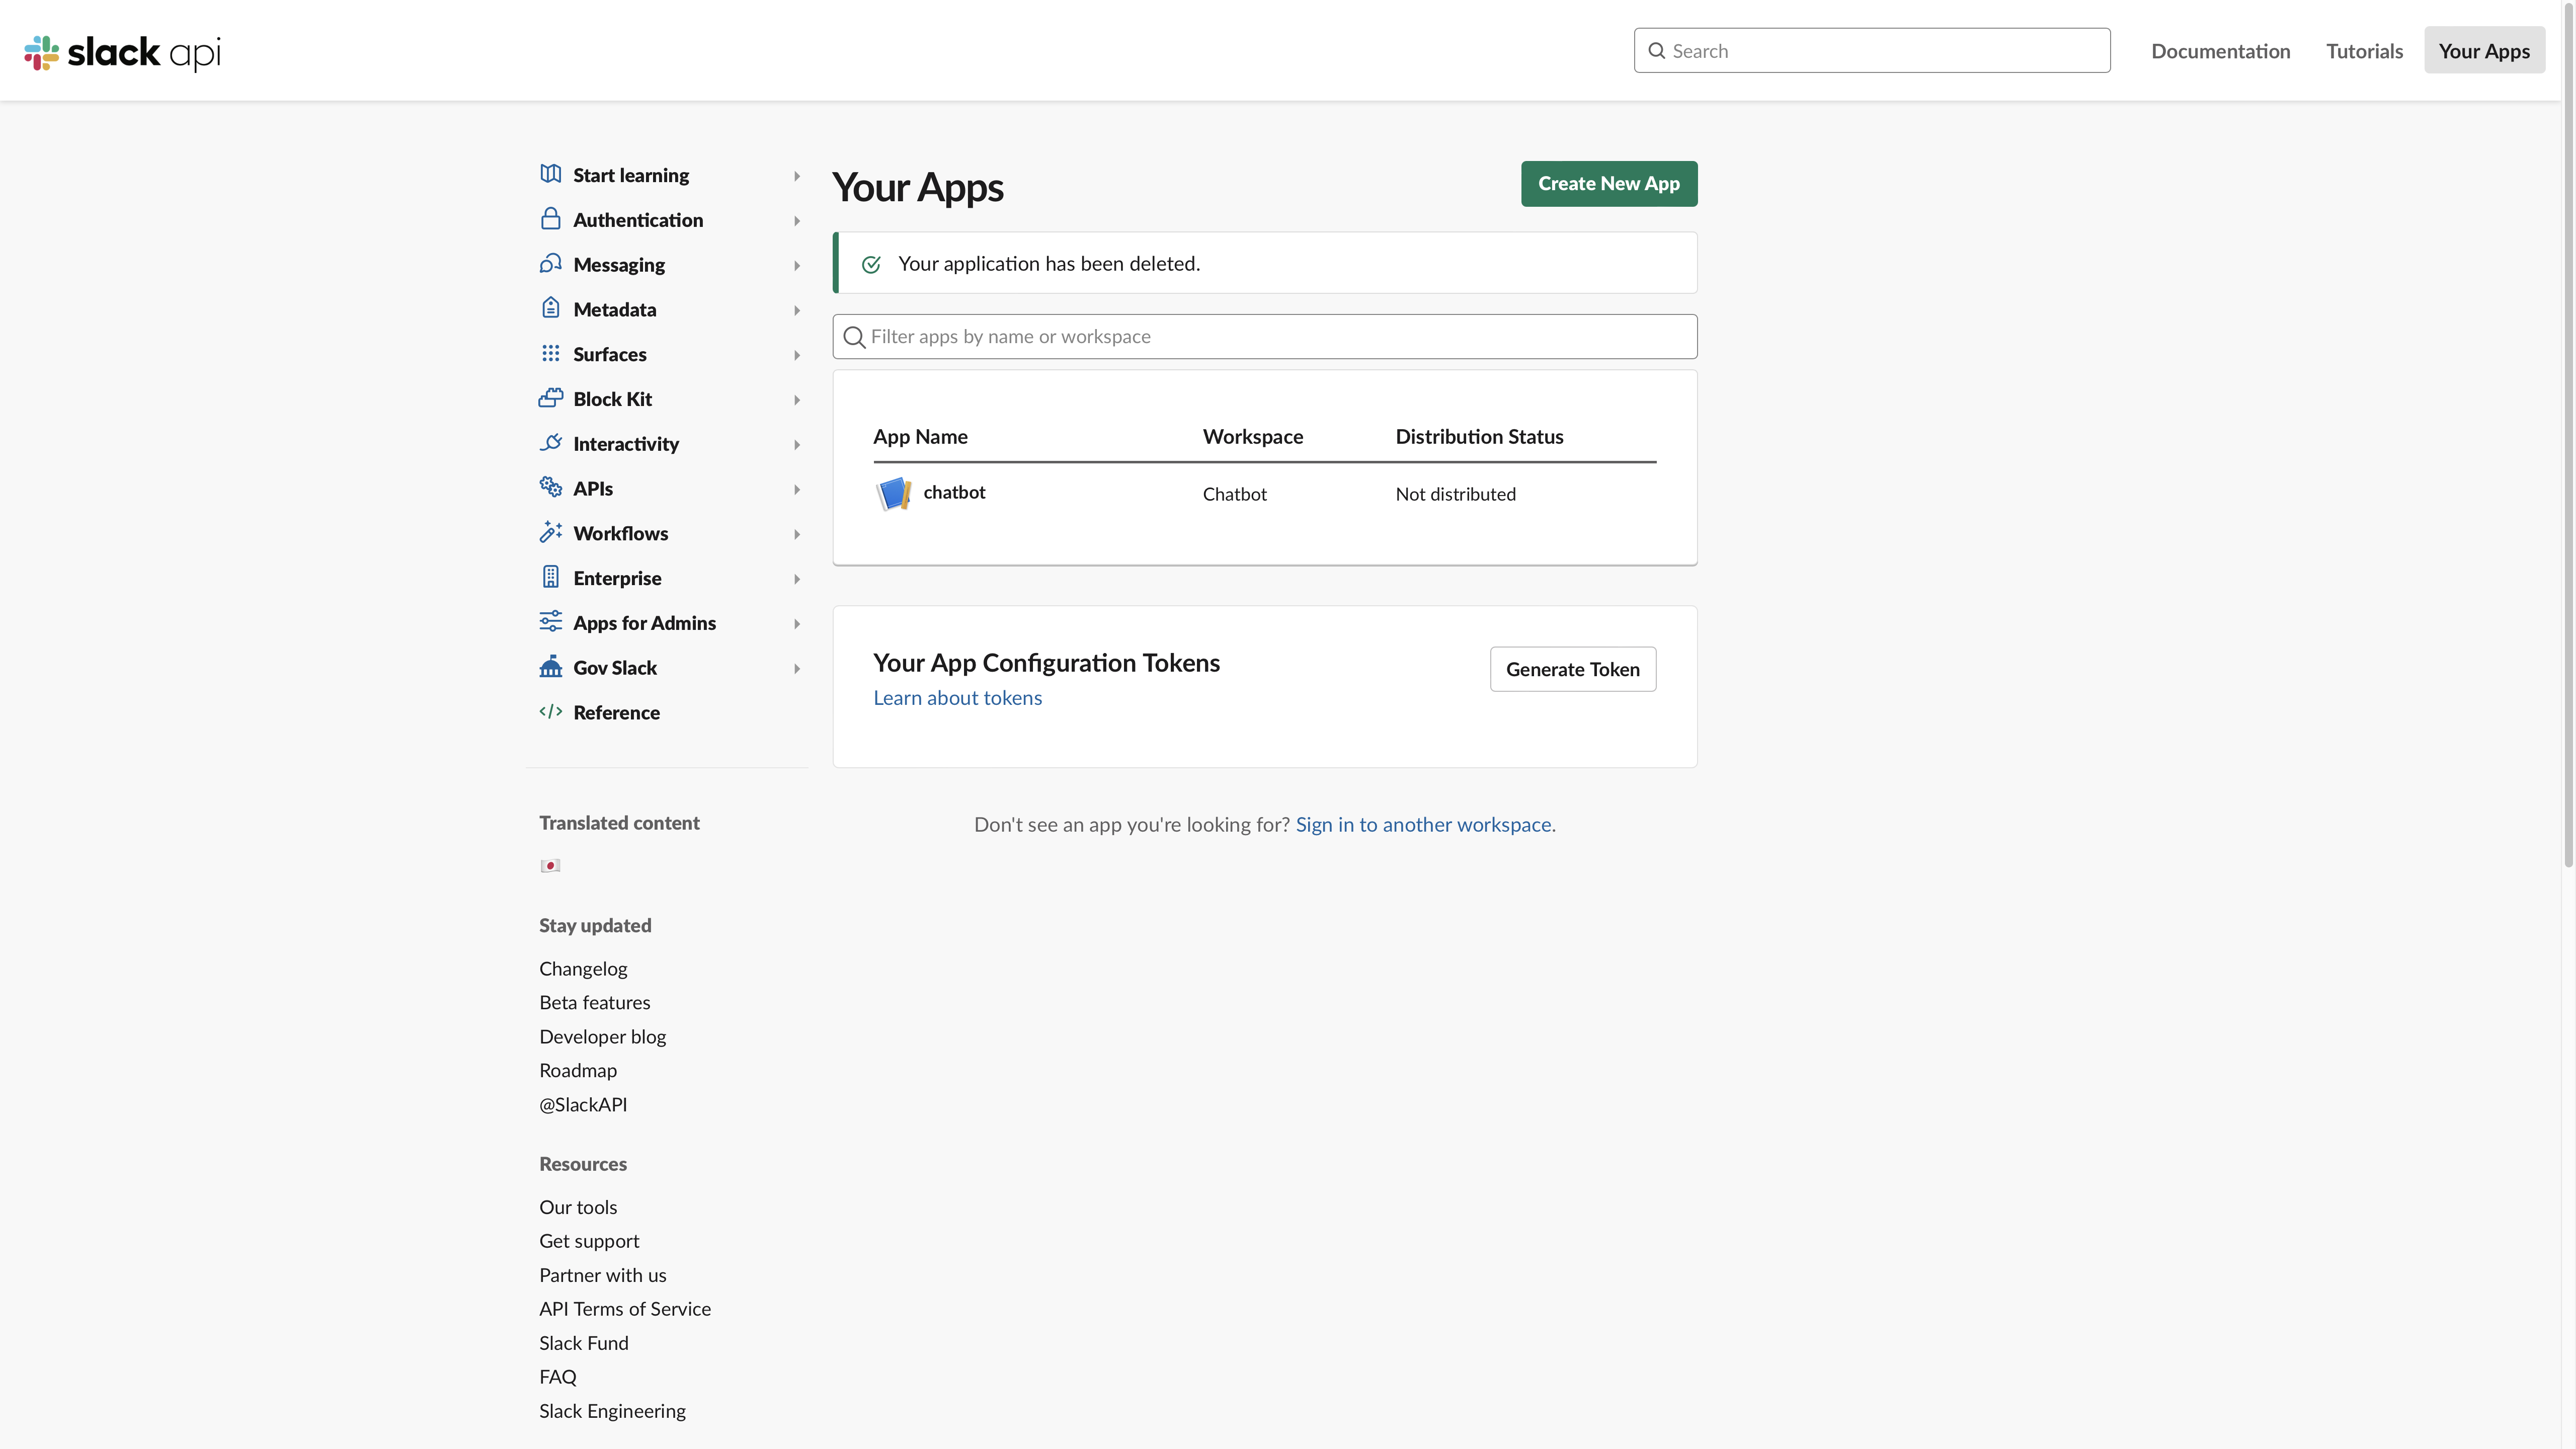Expand the Start learning section arrow
Viewport: 2576px width, 1449px height.
pyautogui.click(x=797, y=176)
